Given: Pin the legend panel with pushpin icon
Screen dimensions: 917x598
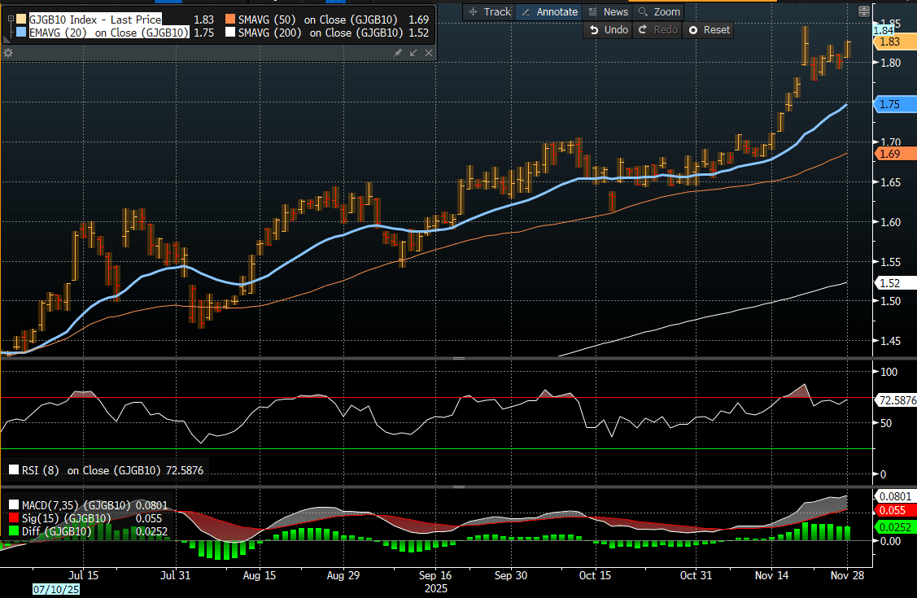Looking at the screenshot, I should tap(398, 53).
